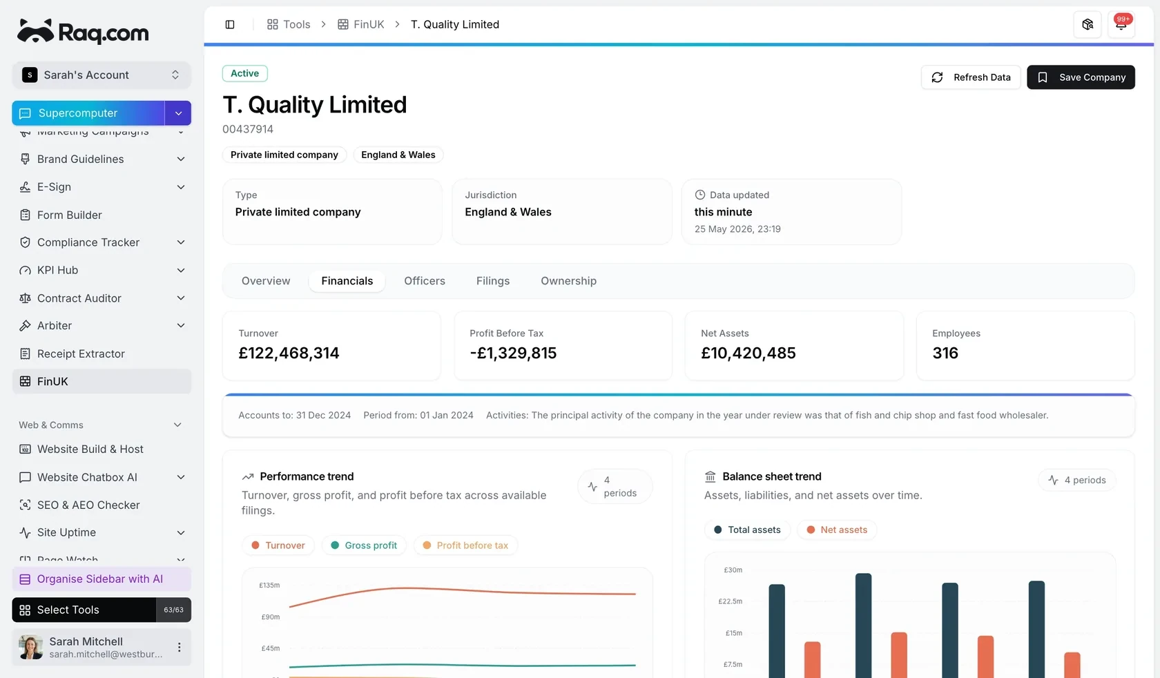This screenshot has width=1160, height=678.
Task: Select FinUK in the sidebar
Action: tap(101, 381)
